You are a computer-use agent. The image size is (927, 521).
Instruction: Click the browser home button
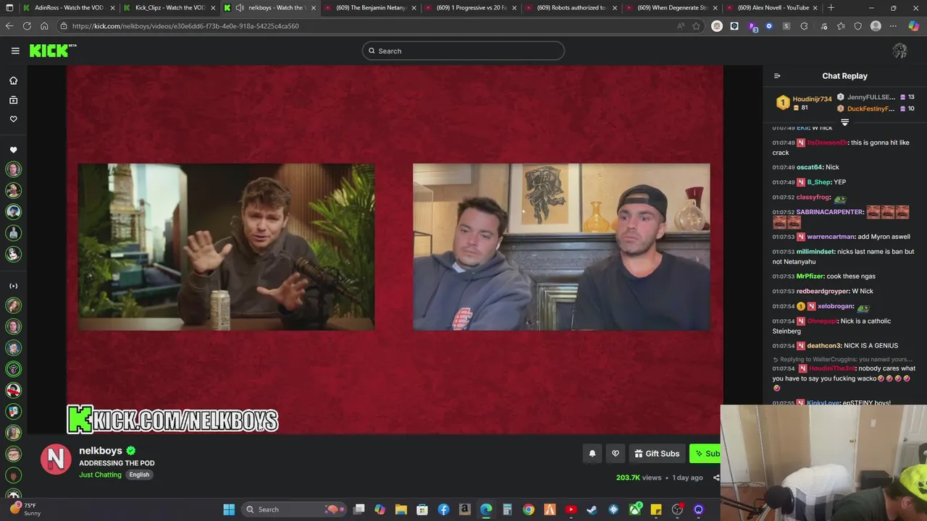tap(44, 26)
